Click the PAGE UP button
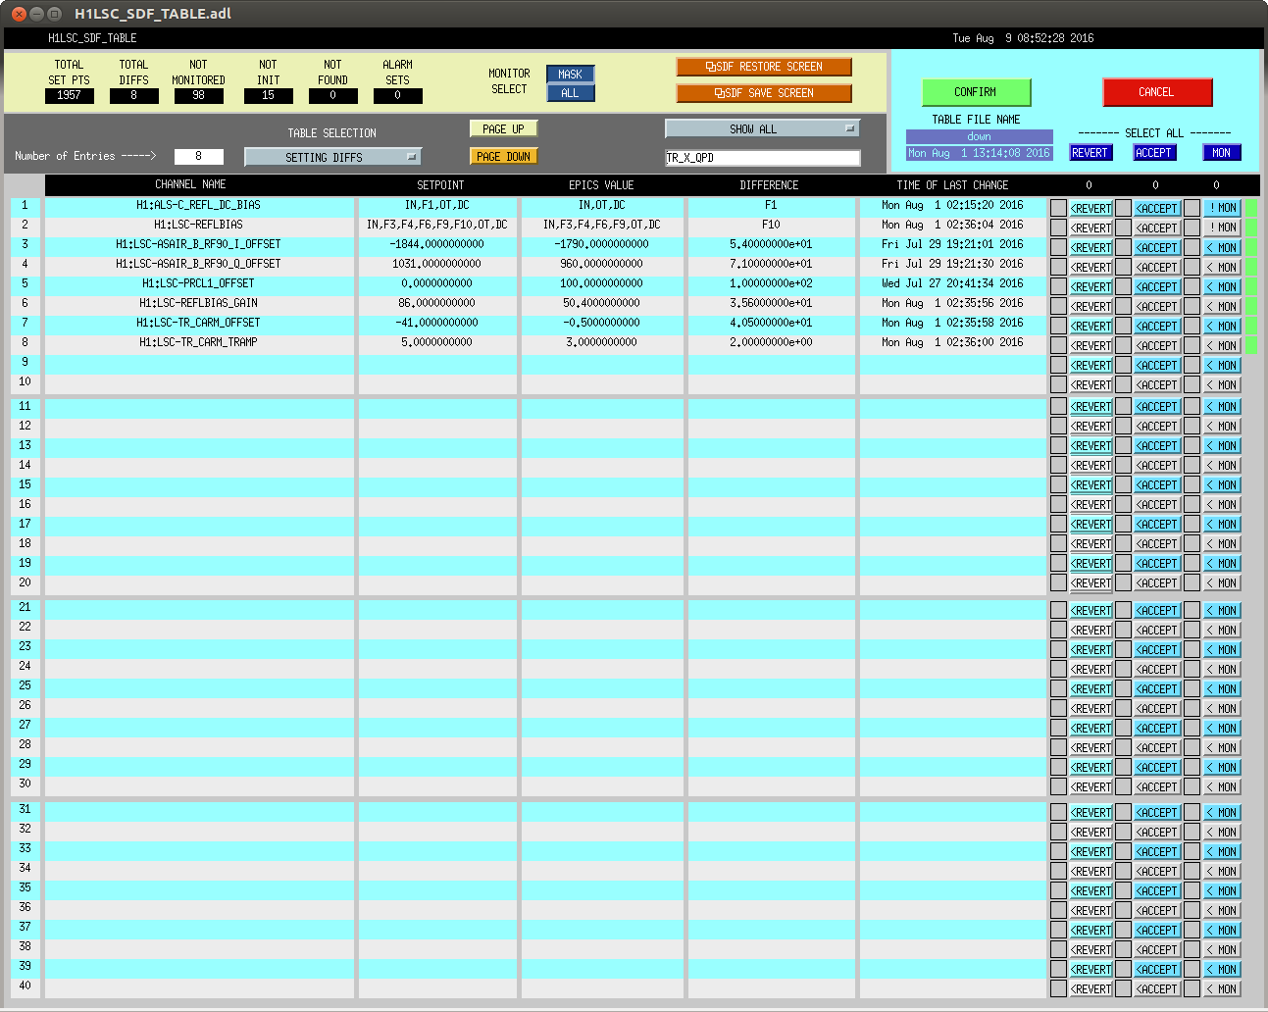1268x1012 pixels. click(x=503, y=129)
